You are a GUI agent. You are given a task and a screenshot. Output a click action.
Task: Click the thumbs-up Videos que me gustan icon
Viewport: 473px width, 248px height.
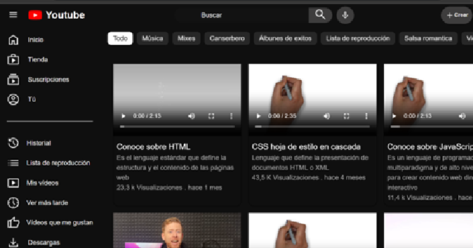[13, 223]
